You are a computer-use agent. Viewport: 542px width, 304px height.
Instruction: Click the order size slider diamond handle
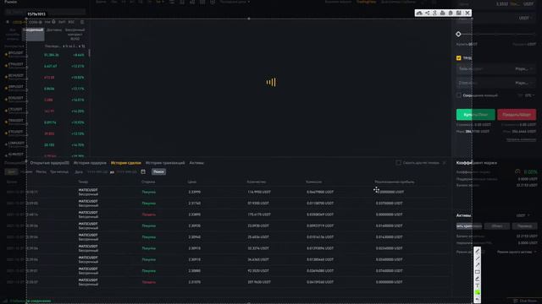click(x=458, y=34)
